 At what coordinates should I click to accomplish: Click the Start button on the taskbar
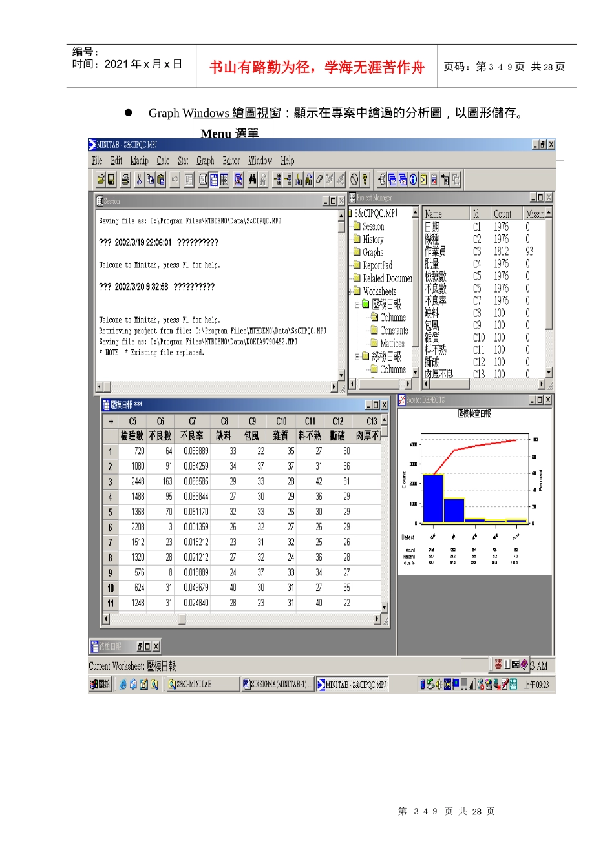pyautogui.click(x=100, y=685)
